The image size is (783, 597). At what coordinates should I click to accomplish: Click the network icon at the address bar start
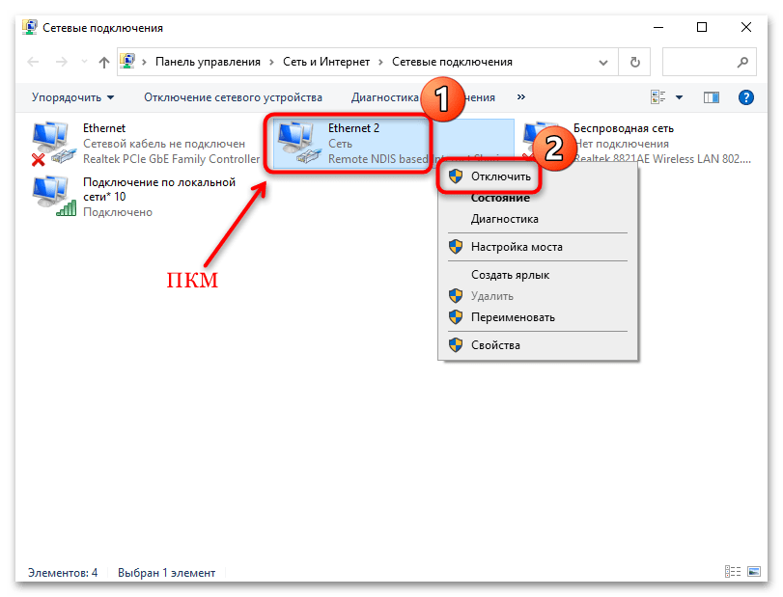pyautogui.click(x=127, y=61)
